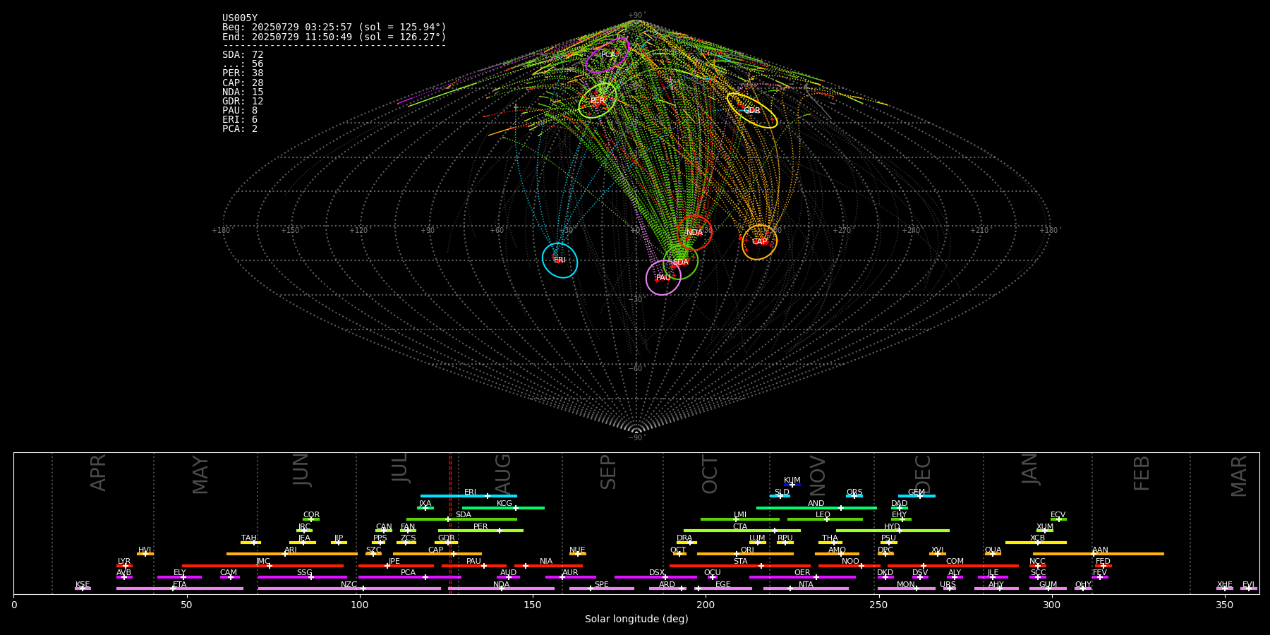The image size is (1270, 635).
Task: Select the legend entry CAP: 28
Action: click(243, 83)
